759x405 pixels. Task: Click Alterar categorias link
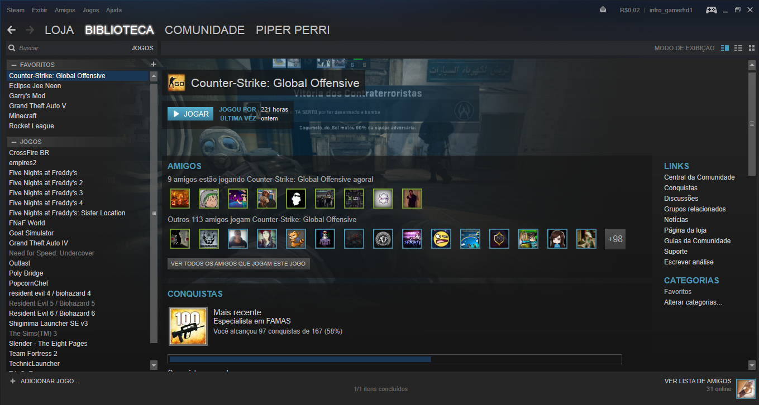(693, 302)
